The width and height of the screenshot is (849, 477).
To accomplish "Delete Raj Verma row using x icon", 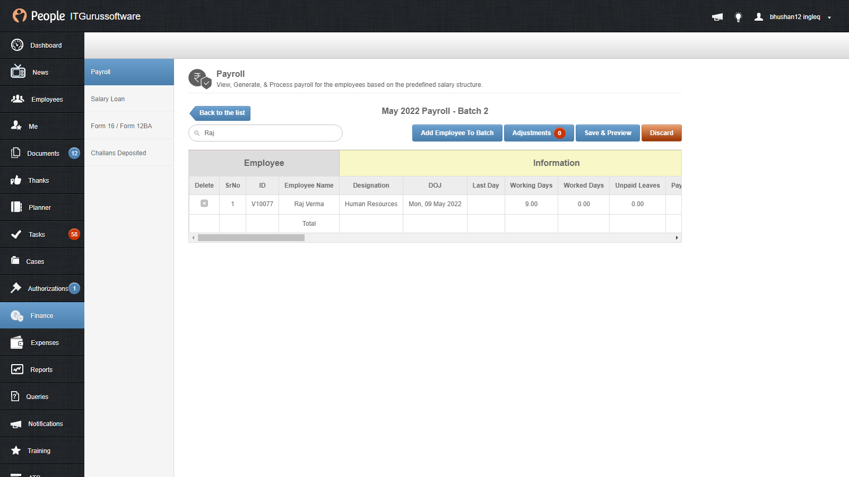I will pyautogui.click(x=204, y=204).
